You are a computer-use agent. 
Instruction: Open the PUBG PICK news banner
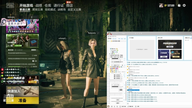coord(22,26)
